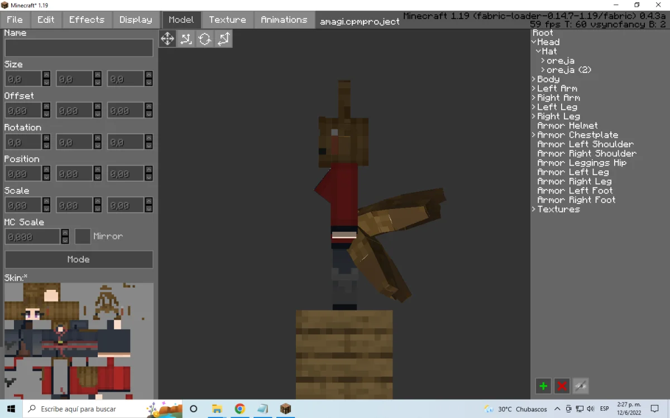
Task: Increase first Size value with up arrow
Action: click(46, 75)
